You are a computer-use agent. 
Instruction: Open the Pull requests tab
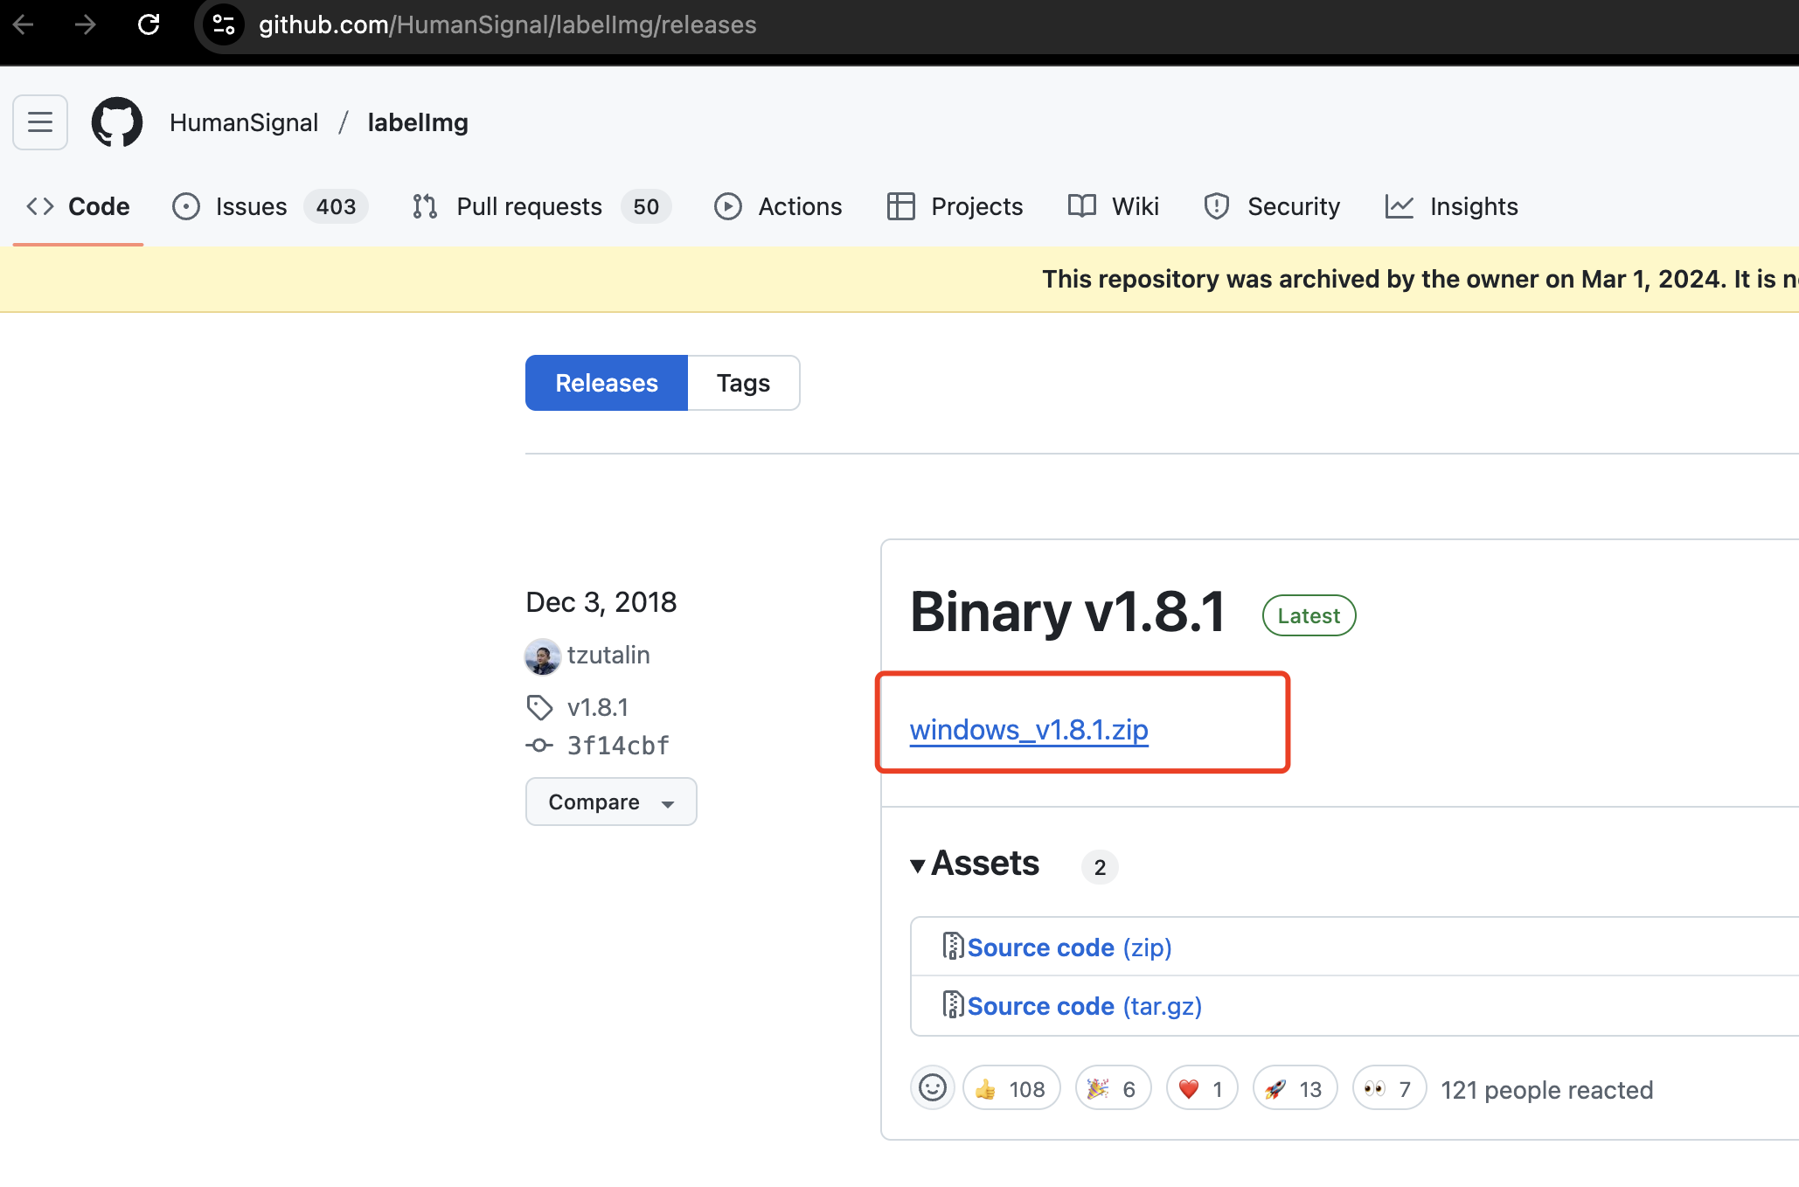(x=541, y=206)
